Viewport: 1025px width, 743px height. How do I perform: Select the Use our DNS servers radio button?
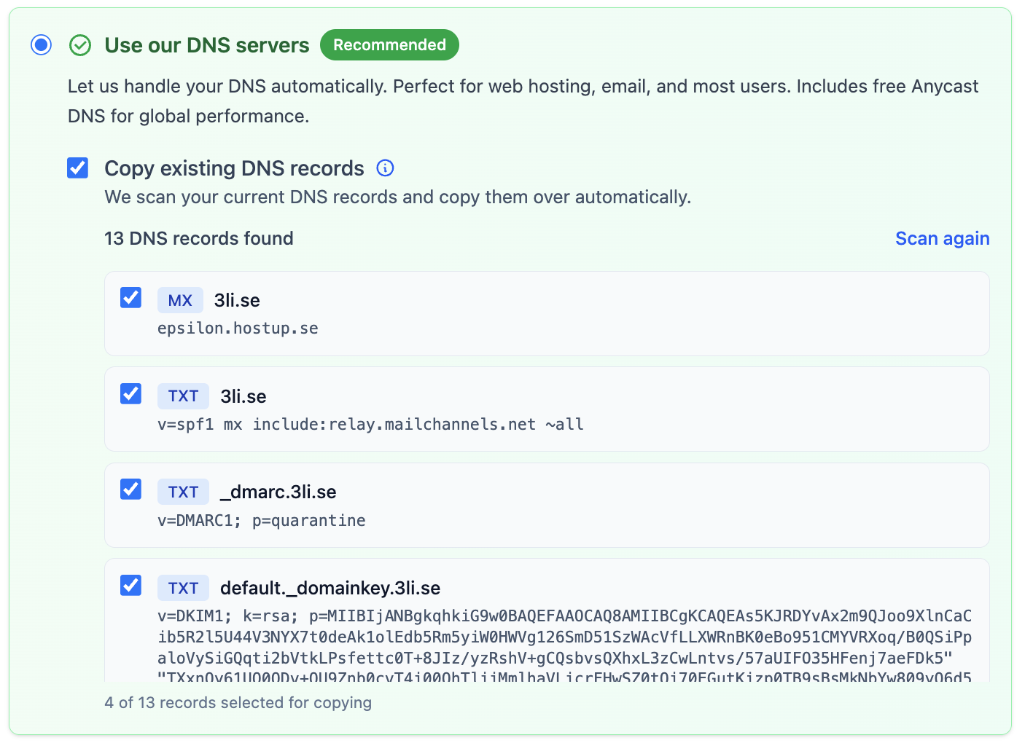tap(41, 44)
